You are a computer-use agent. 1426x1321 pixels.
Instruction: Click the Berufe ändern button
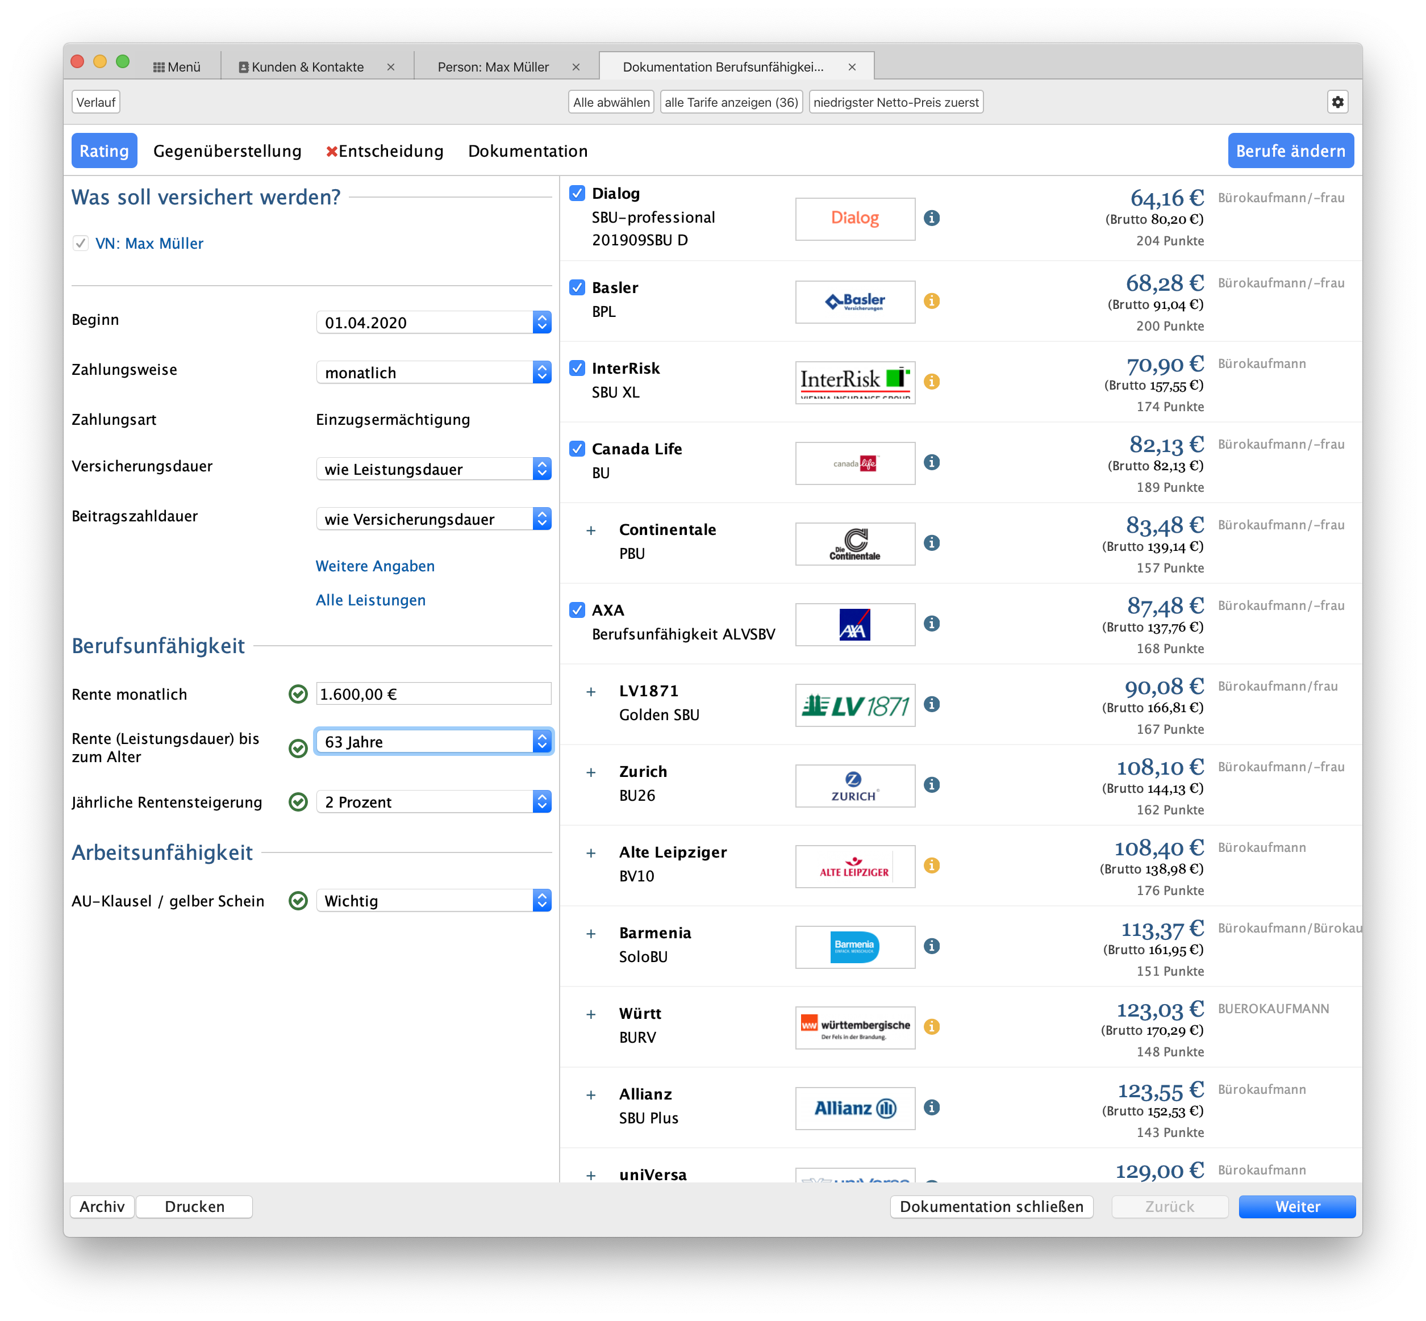pyautogui.click(x=1290, y=151)
